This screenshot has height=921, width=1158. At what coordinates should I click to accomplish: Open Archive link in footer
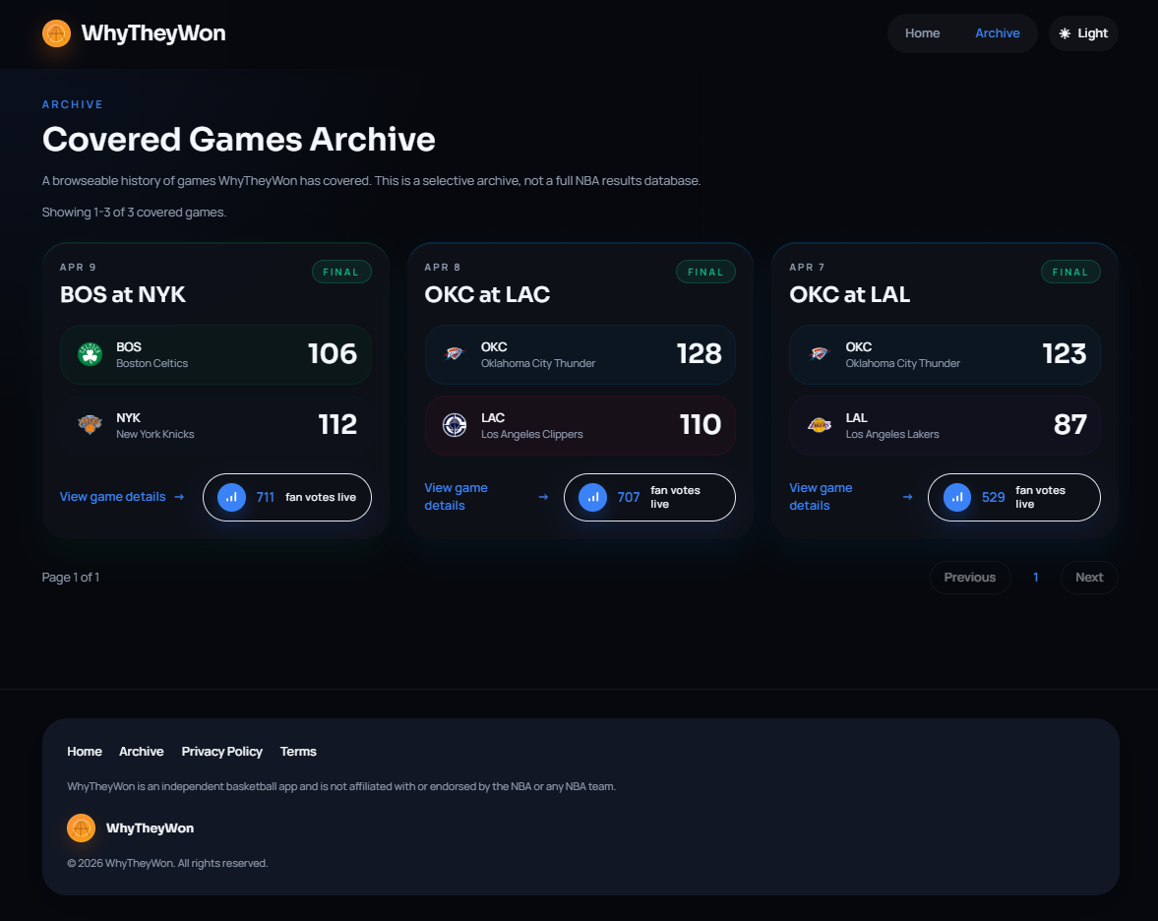(141, 751)
